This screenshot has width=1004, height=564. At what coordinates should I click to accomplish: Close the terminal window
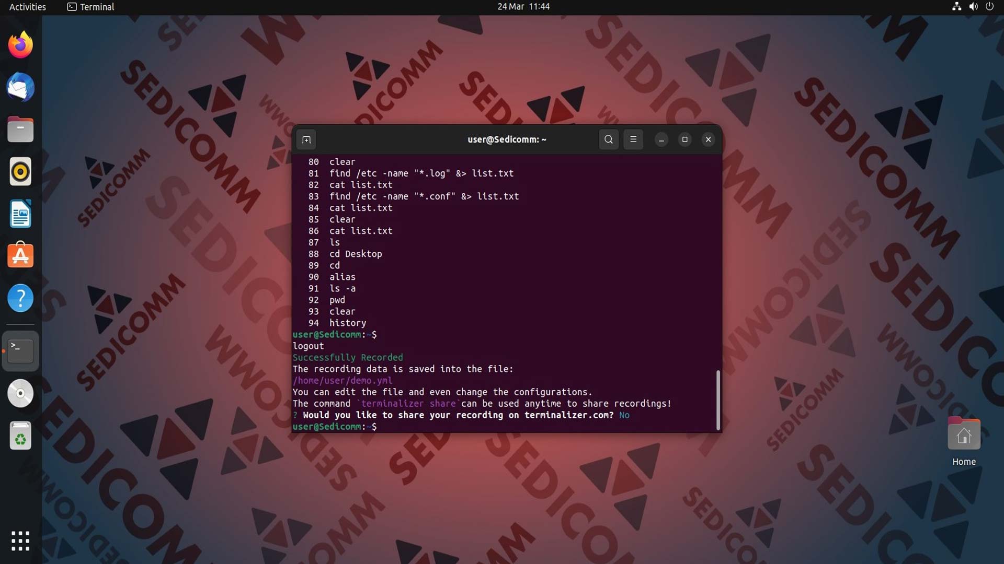pyautogui.click(x=709, y=139)
